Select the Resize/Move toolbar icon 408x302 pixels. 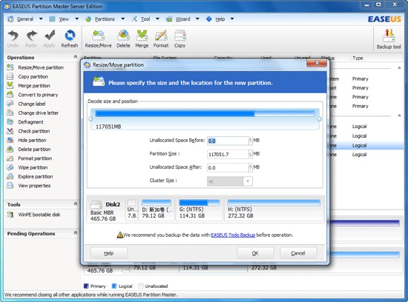(98, 38)
